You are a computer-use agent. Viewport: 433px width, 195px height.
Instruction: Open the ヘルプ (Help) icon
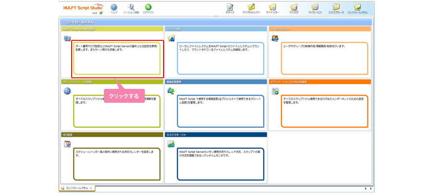[x=114, y=7]
